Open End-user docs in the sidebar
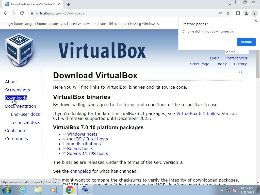This screenshot has height=195, width=260. tap(25, 114)
